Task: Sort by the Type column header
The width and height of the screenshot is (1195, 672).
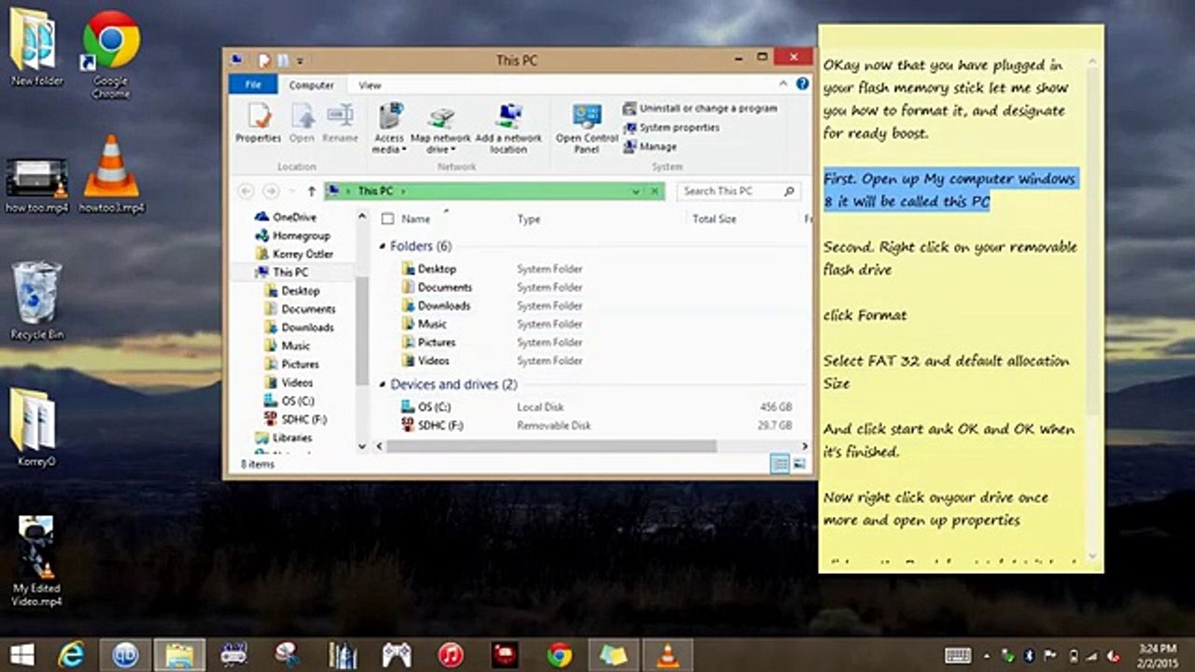Action: tap(528, 219)
